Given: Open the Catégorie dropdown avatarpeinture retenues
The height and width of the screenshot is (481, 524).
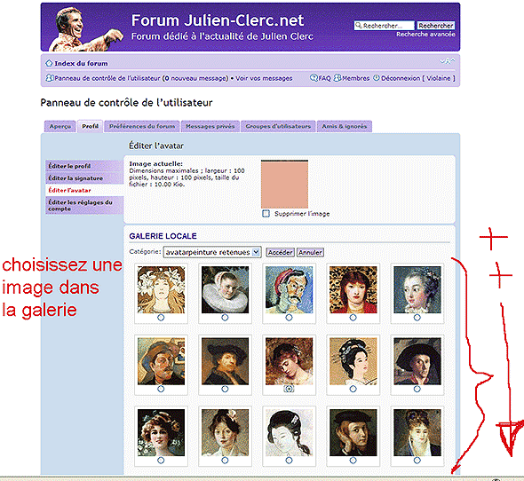Looking at the screenshot, I should point(212,252).
